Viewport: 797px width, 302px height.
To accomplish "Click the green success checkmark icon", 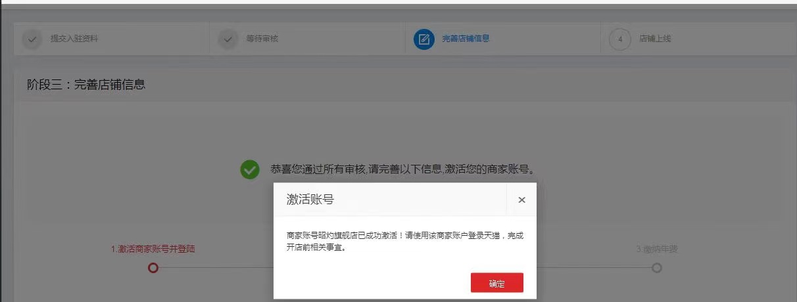I will (250, 169).
